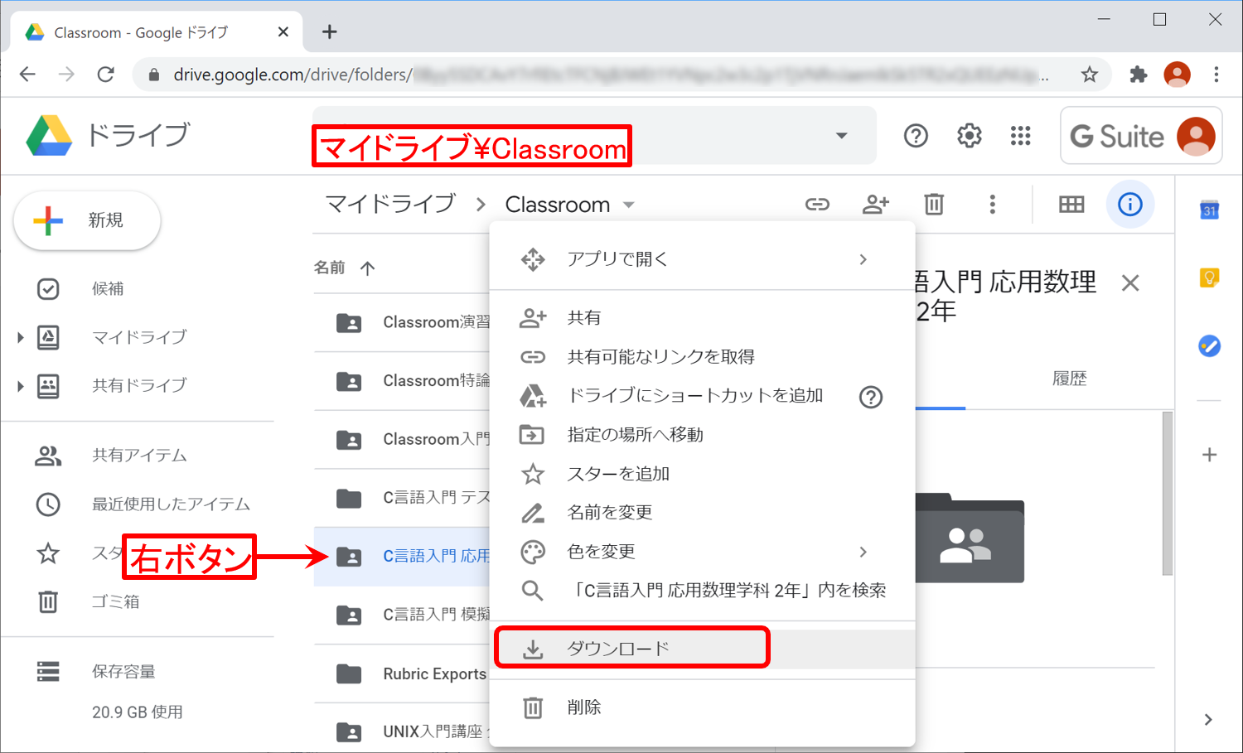Expand the My Drive (マイドライブ) tree

click(20, 337)
